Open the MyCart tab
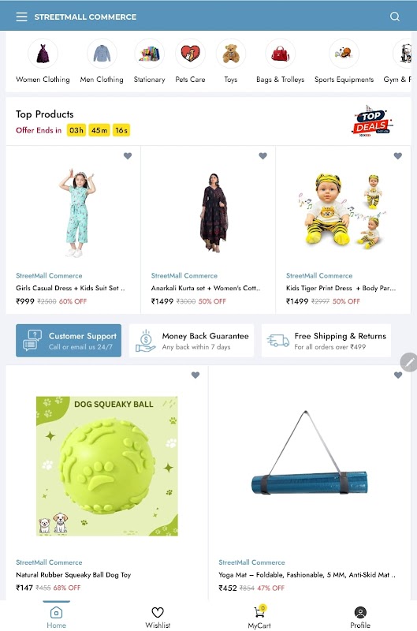 (259, 617)
